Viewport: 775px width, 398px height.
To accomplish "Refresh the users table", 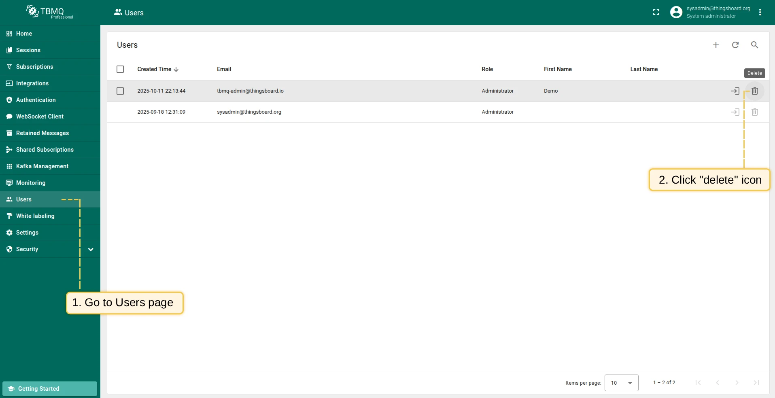I will pyautogui.click(x=735, y=45).
